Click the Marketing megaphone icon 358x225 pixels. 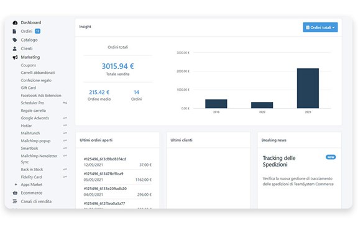point(15,57)
